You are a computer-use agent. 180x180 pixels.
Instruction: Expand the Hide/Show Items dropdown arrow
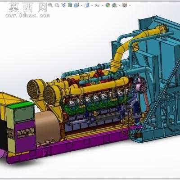pos(103,5)
